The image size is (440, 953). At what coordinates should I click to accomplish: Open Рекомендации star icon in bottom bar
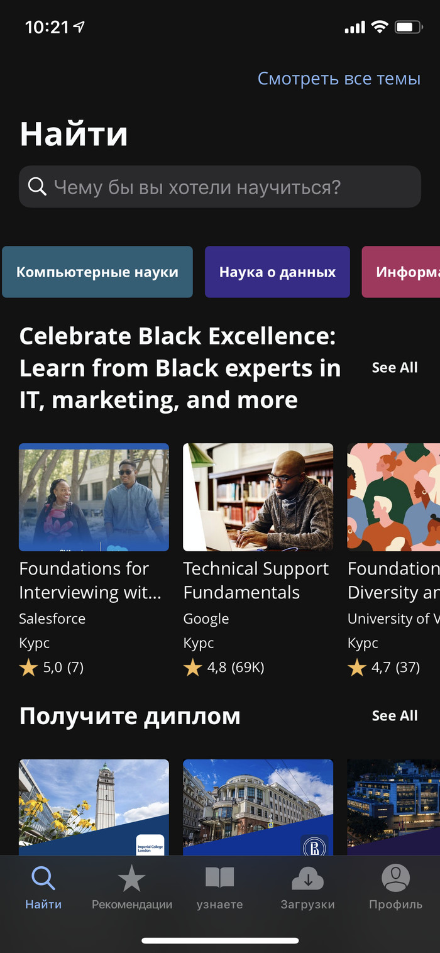point(131,879)
